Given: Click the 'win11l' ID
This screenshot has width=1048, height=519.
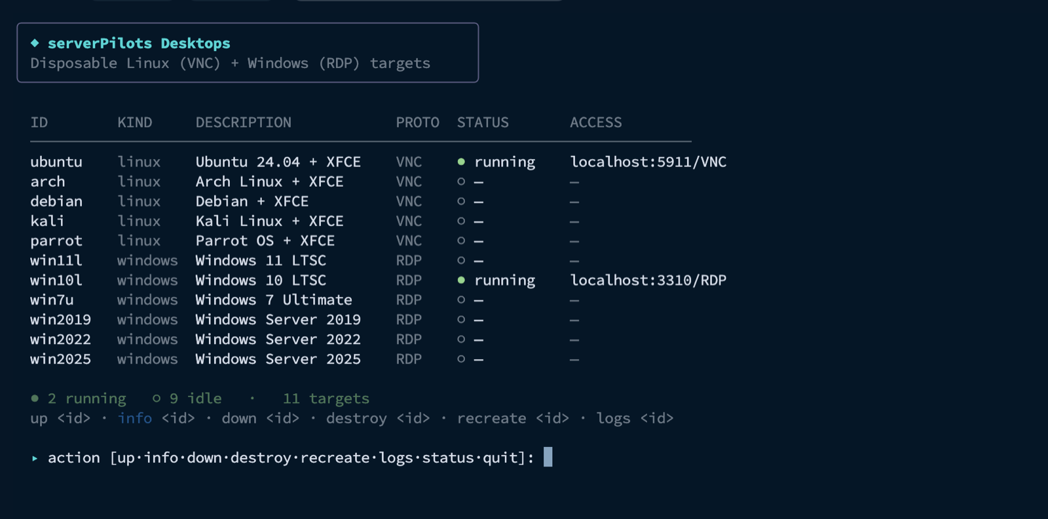Looking at the screenshot, I should [x=56, y=260].
